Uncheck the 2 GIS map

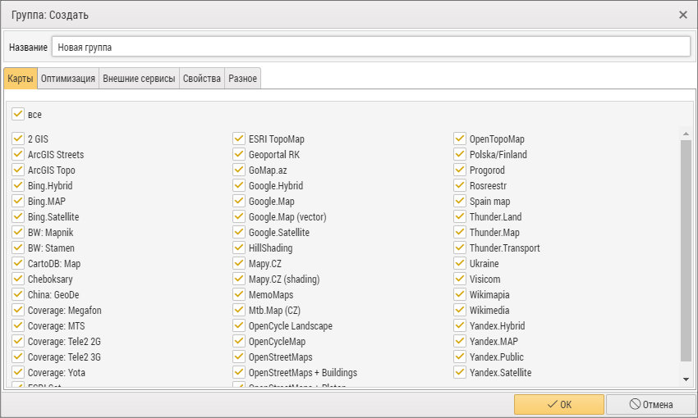(18, 139)
